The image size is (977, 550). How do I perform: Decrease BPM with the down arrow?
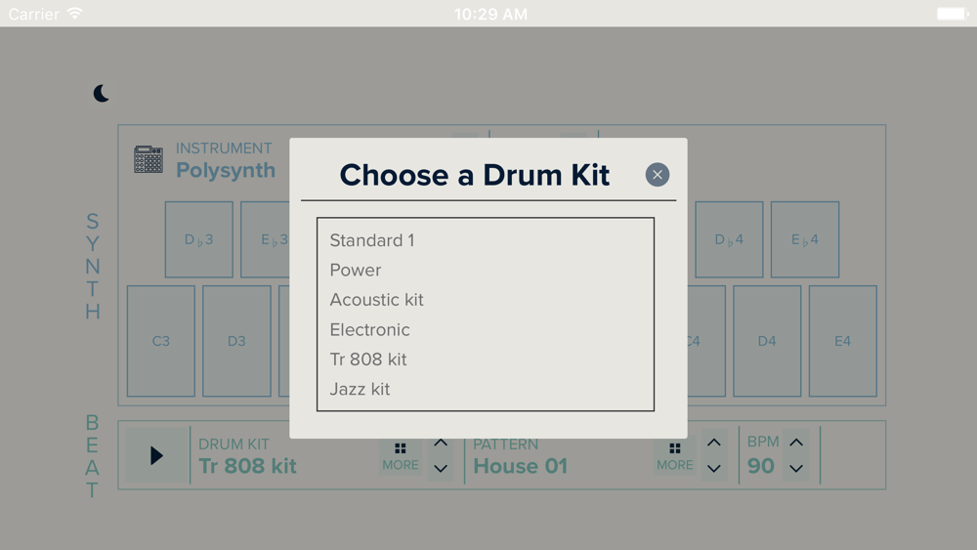[x=796, y=468]
